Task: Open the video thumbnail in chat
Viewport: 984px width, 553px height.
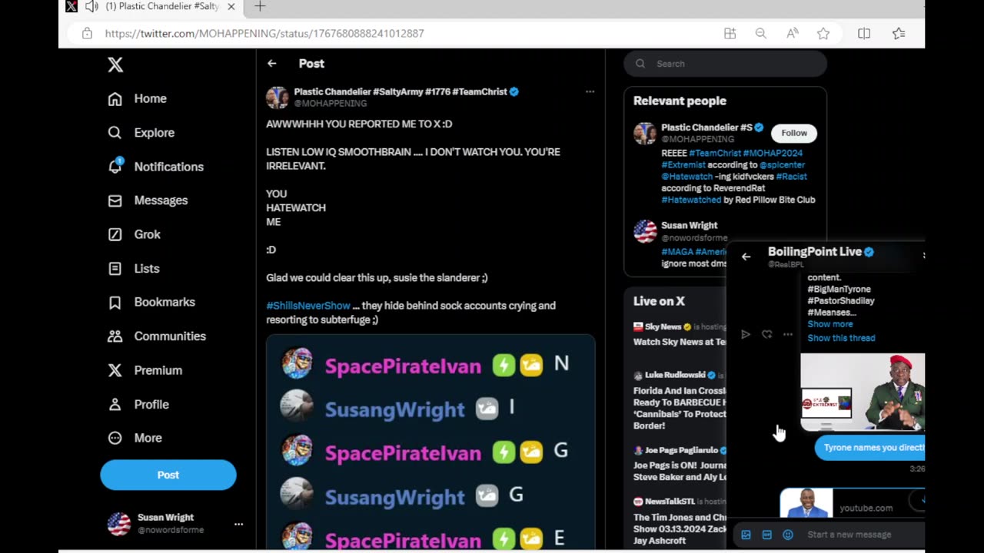Action: [863, 392]
